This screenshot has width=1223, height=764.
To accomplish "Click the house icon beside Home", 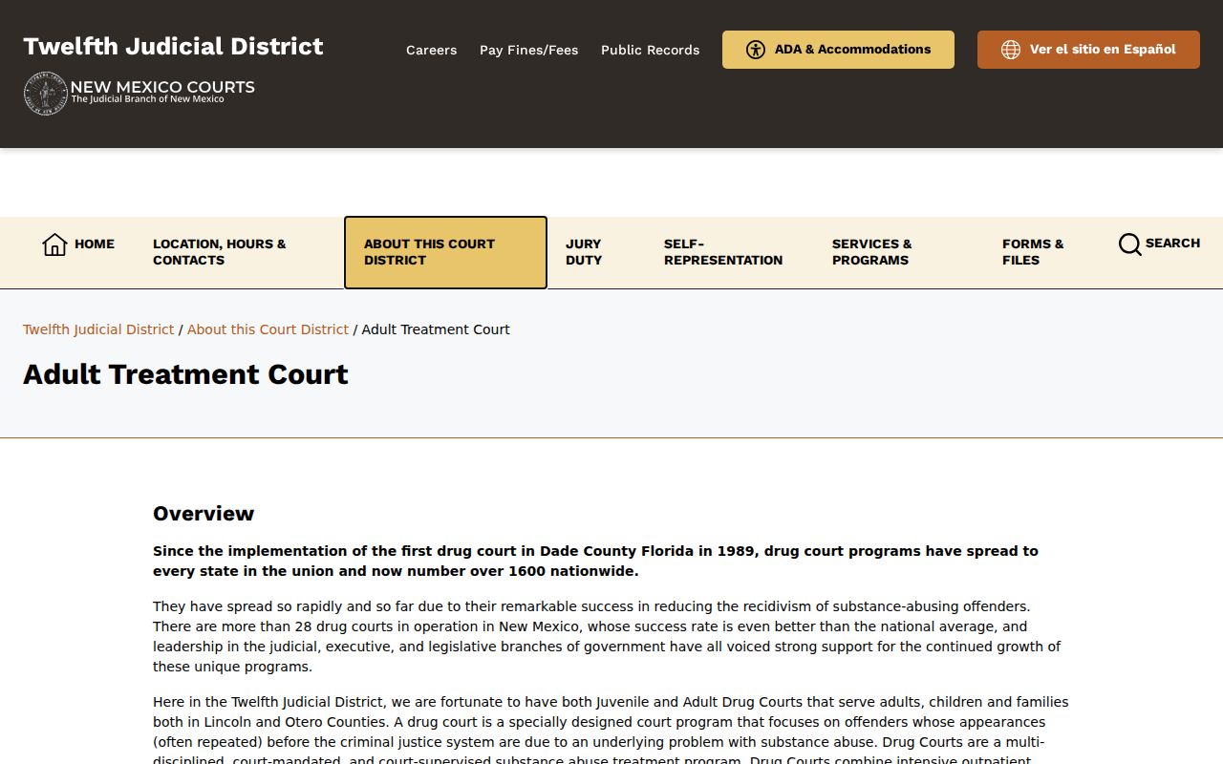I will pos(54,244).
